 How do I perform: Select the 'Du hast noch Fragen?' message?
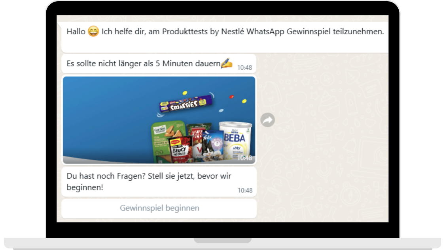[x=159, y=182]
